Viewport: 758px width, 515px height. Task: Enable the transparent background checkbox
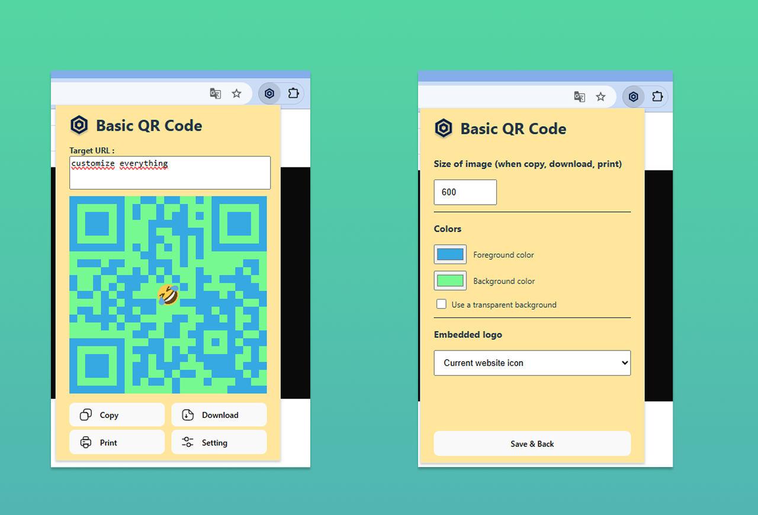click(x=441, y=304)
